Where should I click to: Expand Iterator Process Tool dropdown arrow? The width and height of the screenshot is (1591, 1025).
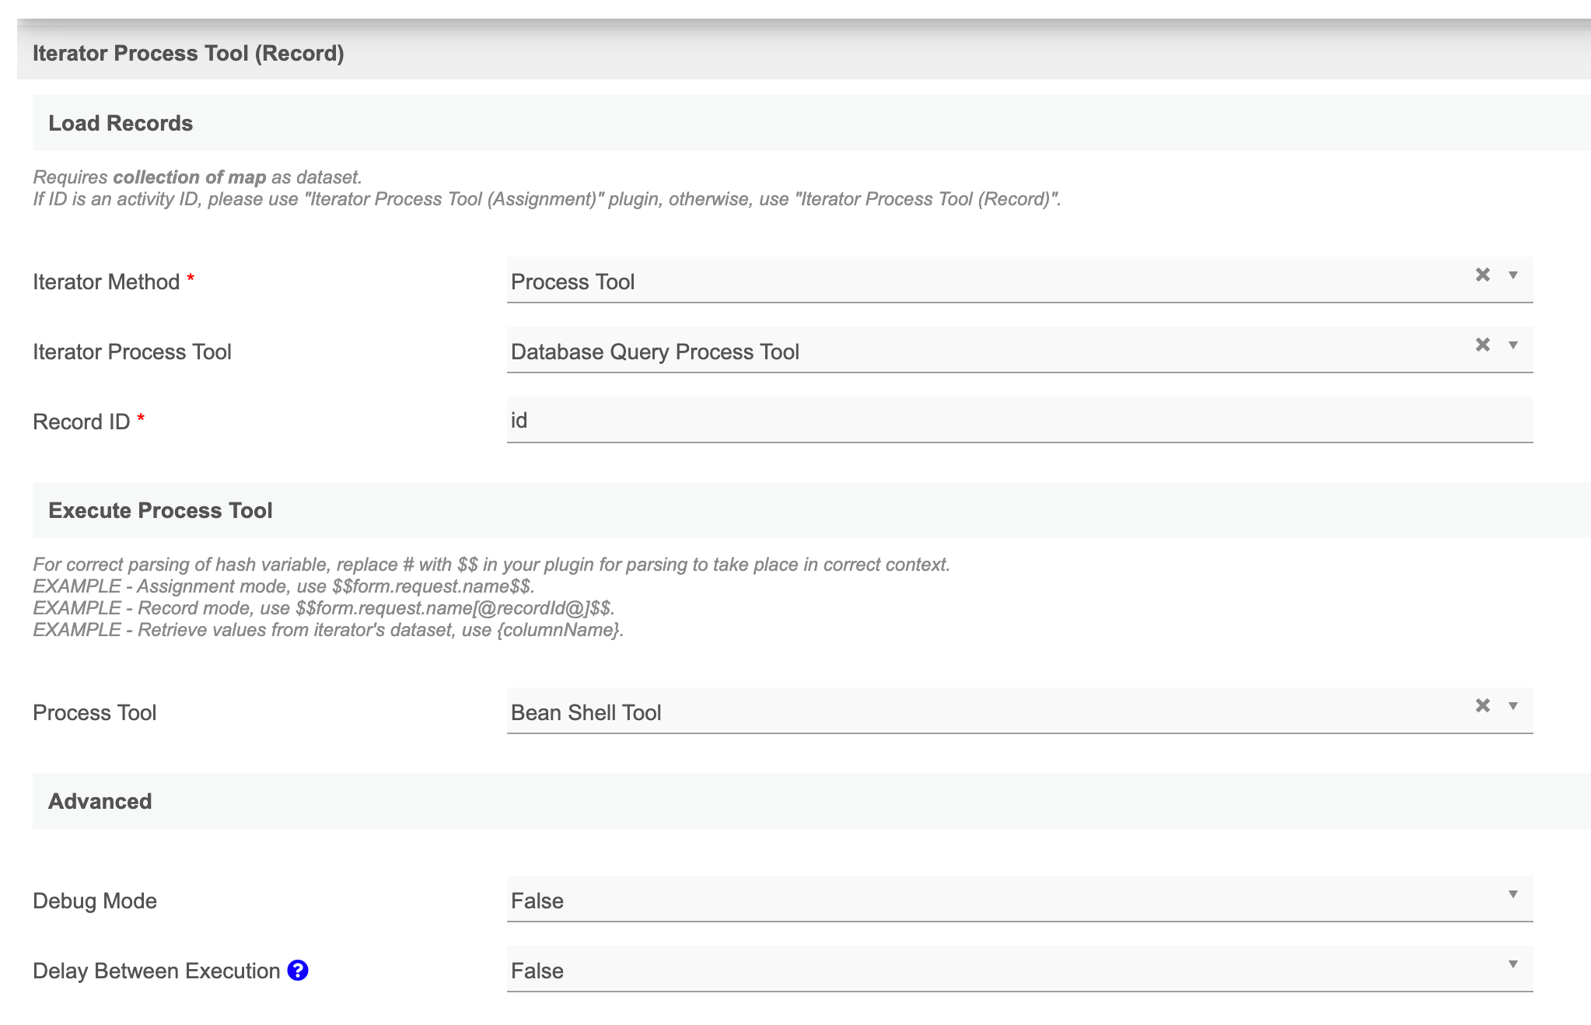(1513, 345)
